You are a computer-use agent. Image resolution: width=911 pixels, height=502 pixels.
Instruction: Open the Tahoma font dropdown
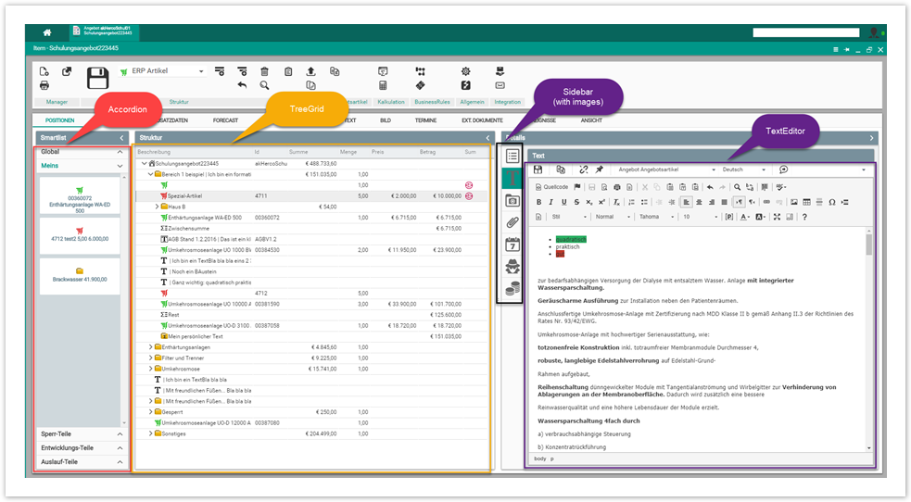coord(655,217)
